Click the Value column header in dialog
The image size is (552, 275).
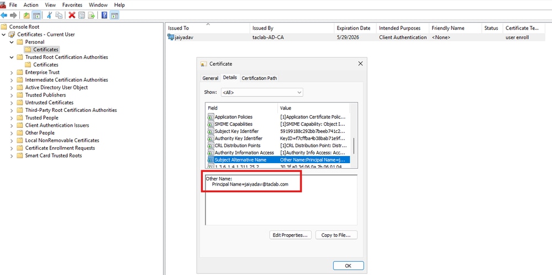pos(313,108)
